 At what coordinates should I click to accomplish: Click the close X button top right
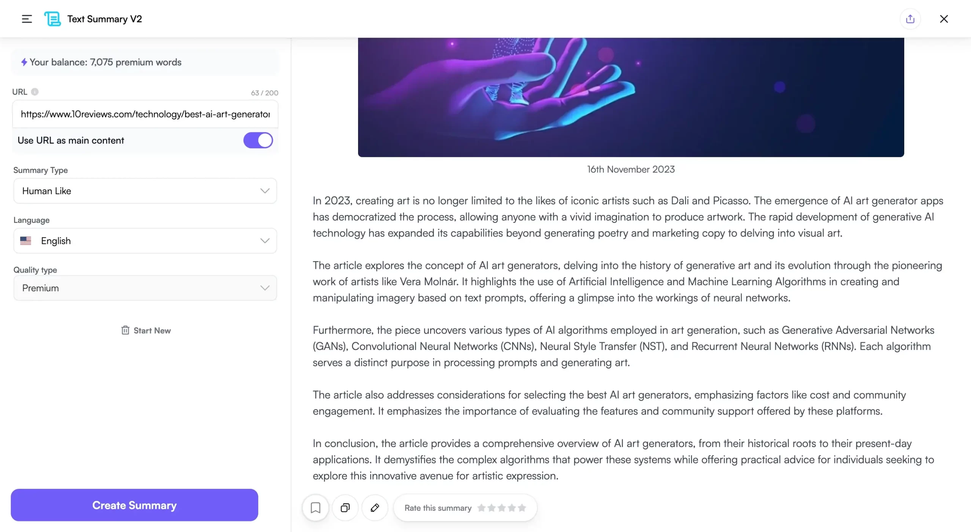point(943,18)
